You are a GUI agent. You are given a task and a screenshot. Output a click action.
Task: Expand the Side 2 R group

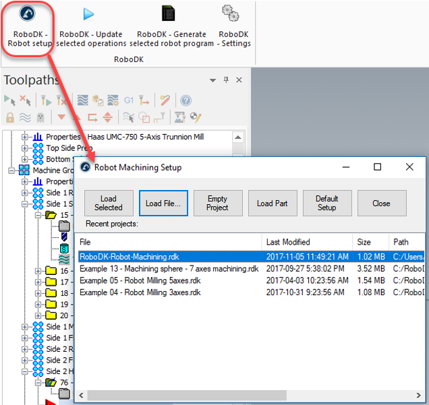25,349
